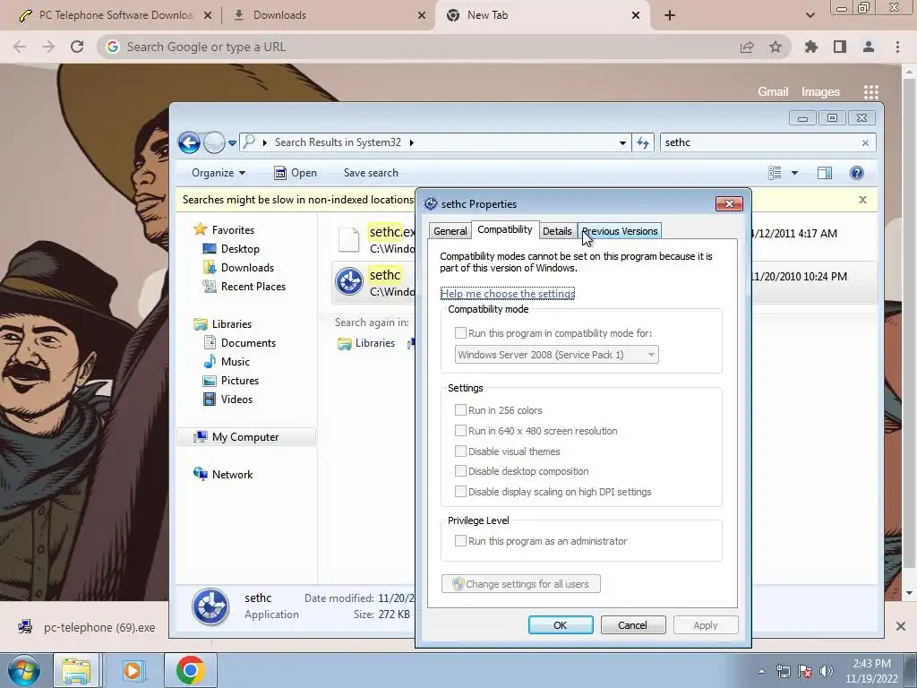This screenshot has height=688, width=917.
Task: Open Windows Server 2008 compatibility dropdown
Action: click(x=557, y=355)
